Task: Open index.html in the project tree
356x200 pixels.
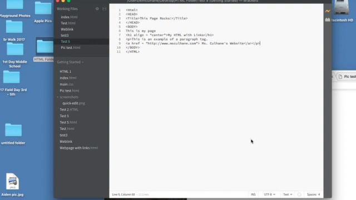Action: 68,78
